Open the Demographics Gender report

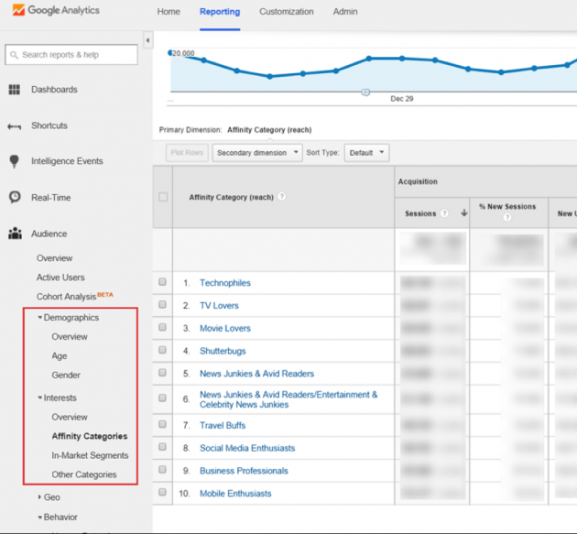point(66,375)
